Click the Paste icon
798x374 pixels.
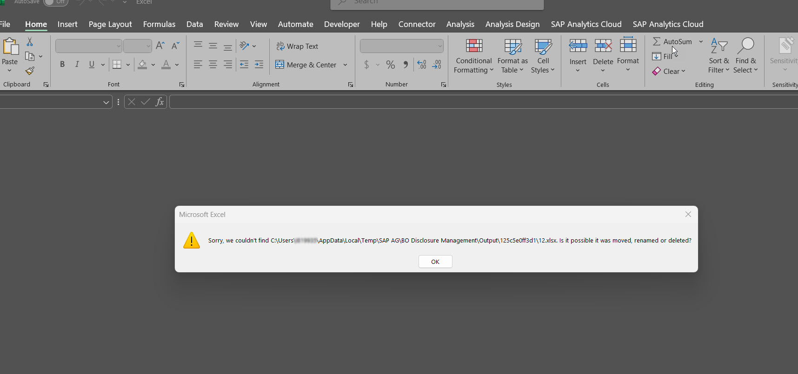point(10,47)
